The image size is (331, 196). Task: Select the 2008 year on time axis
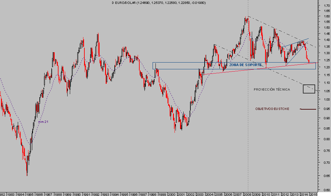248,194
